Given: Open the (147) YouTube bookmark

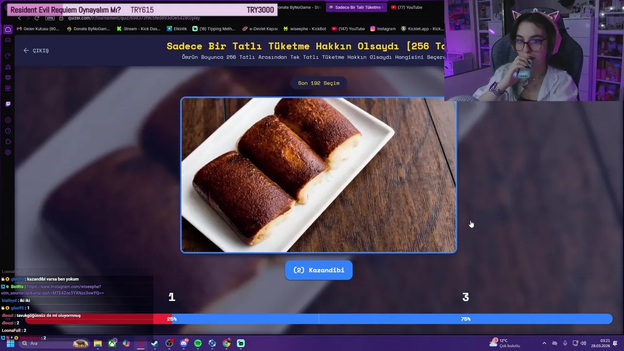Looking at the screenshot, I should (x=348, y=29).
